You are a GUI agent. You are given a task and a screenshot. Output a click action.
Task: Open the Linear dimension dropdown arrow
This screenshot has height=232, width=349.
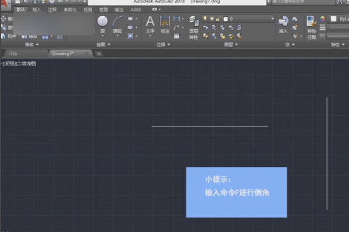click(183, 19)
